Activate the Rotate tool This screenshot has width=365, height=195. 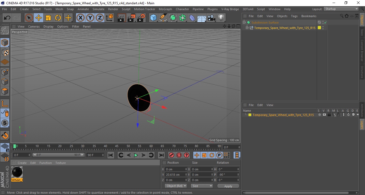point(58,18)
